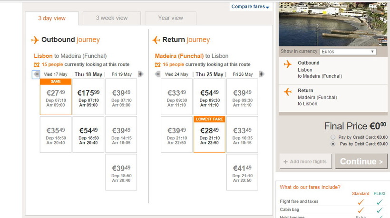Select Pay by Credit Card option

coord(332,137)
